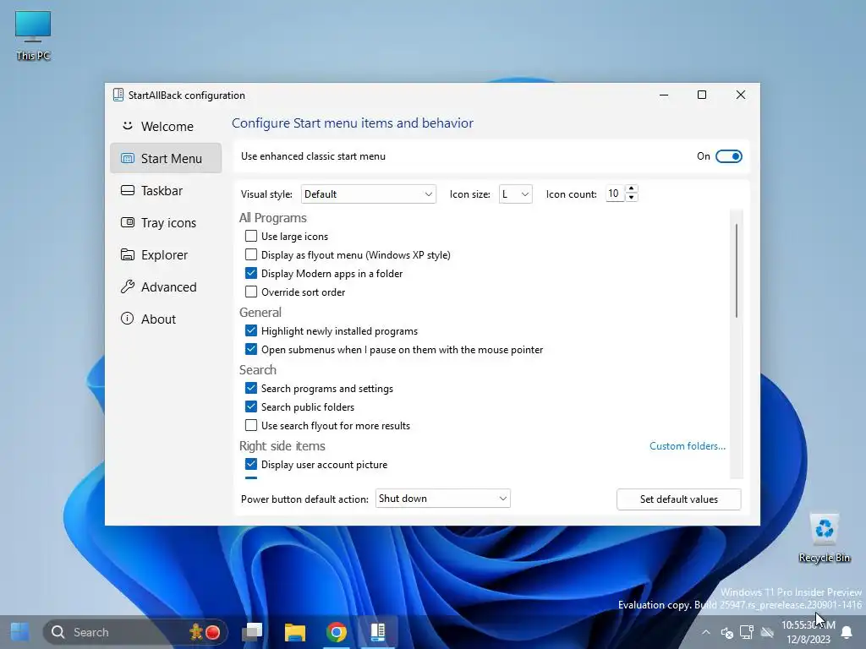This screenshot has height=649, width=866.
Task: Click the StartAllBack taskbar app icon
Action: (378, 632)
